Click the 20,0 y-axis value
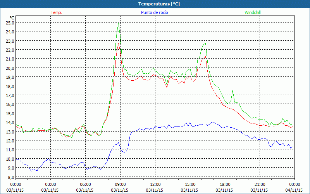Viewport: 310px width, 194px height. click(10, 68)
